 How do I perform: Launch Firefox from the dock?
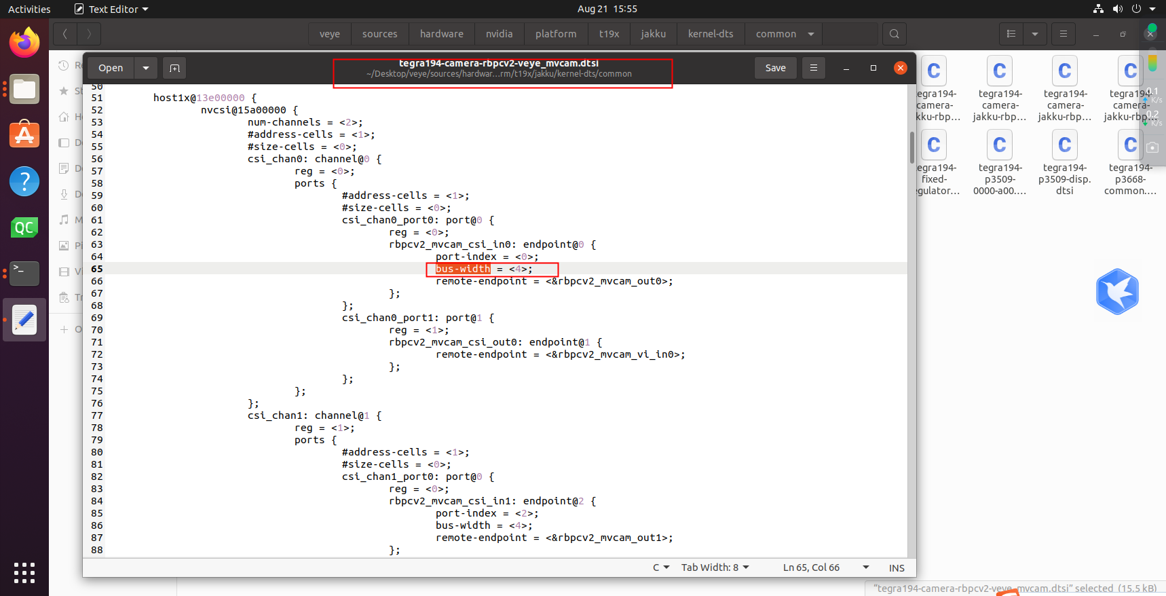click(x=24, y=43)
